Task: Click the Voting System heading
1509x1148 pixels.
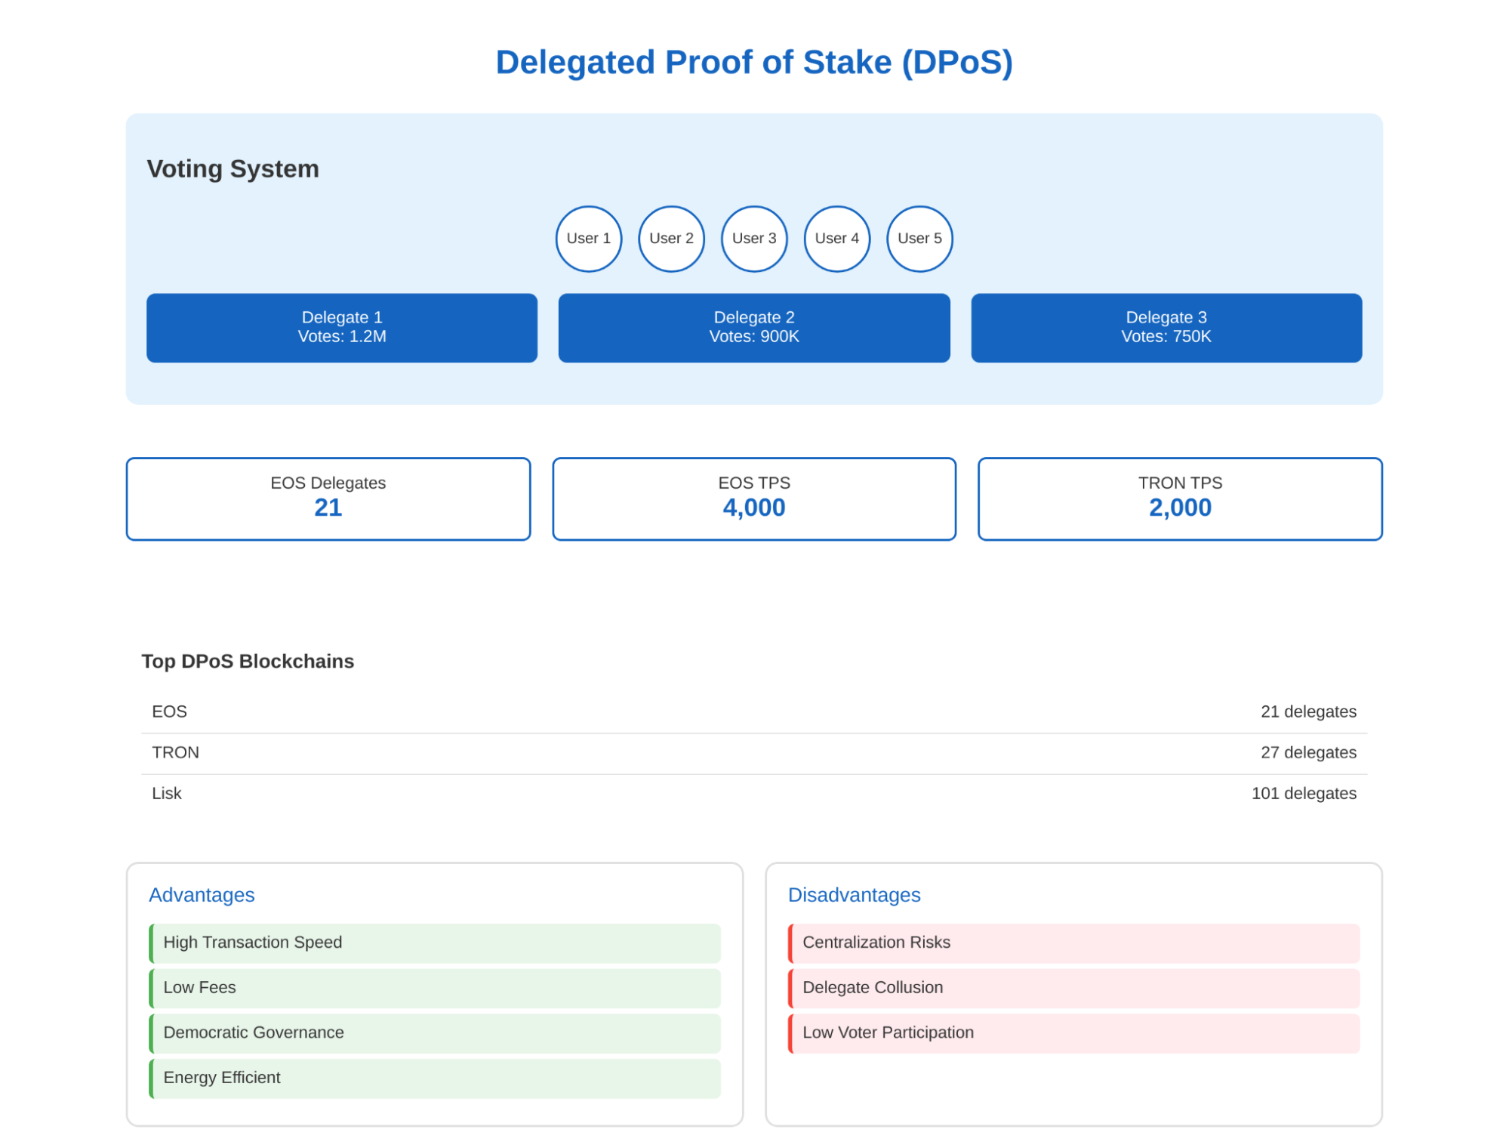Action: (x=233, y=168)
